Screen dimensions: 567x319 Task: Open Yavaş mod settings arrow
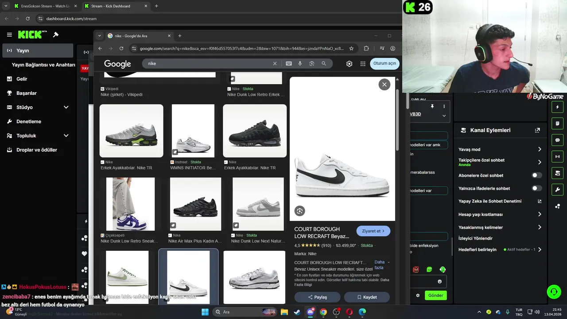click(540, 149)
